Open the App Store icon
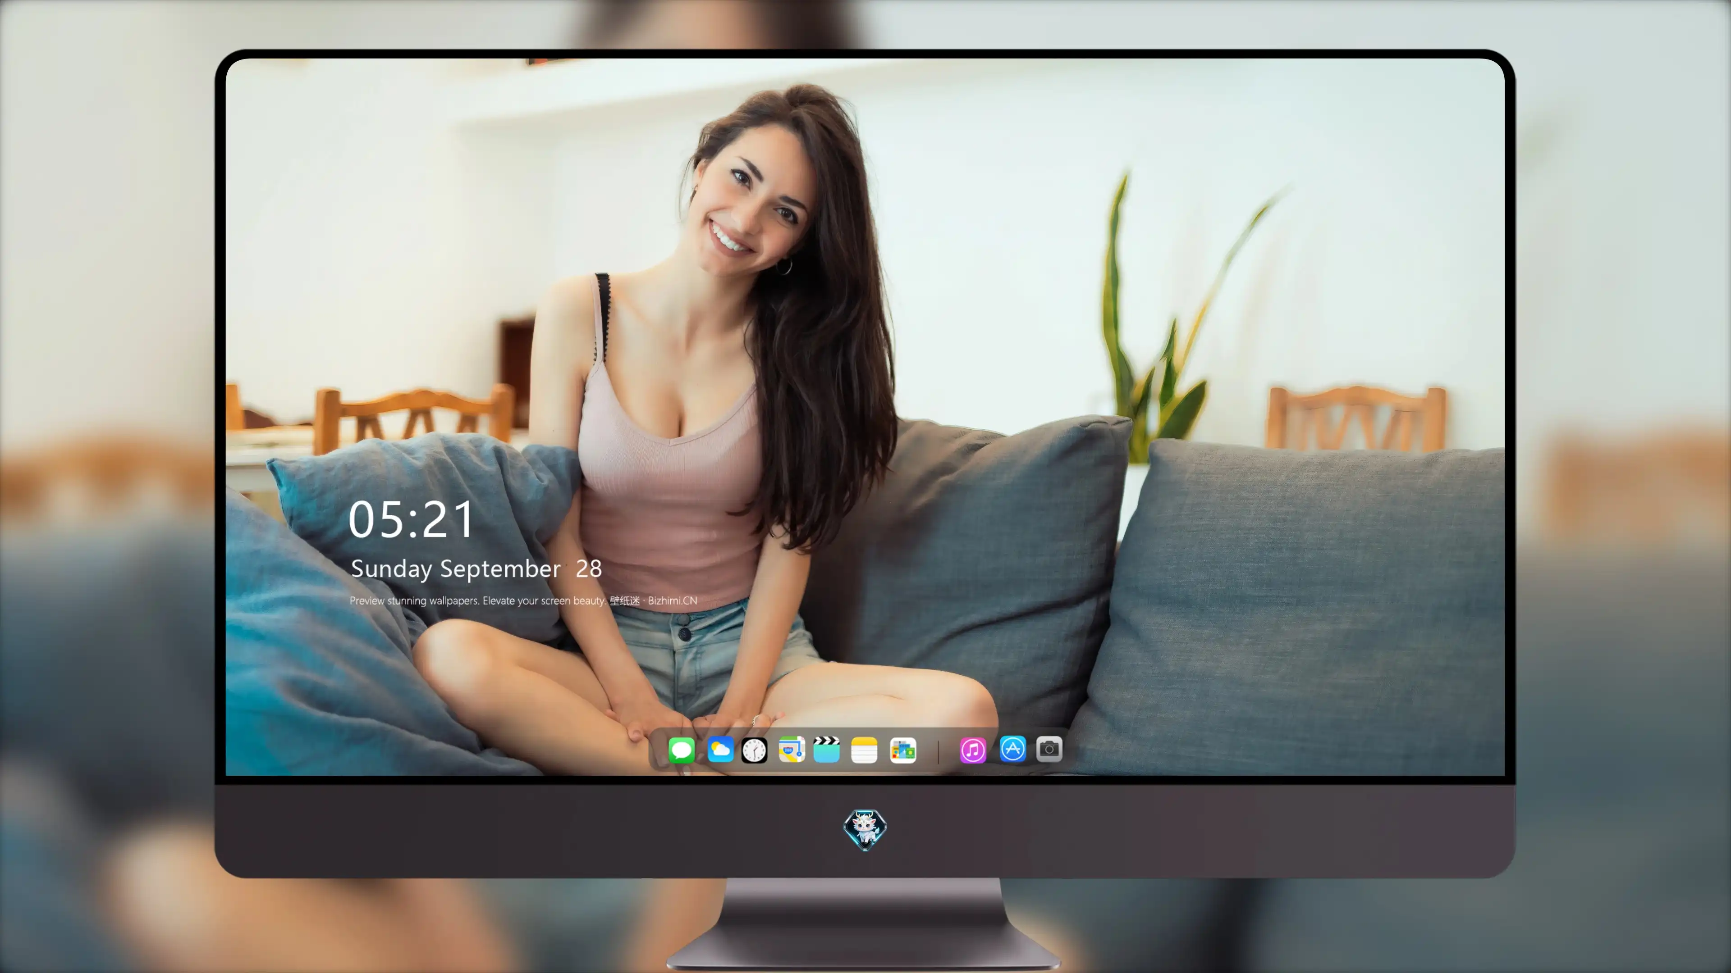1731x973 pixels. click(1012, 750)
